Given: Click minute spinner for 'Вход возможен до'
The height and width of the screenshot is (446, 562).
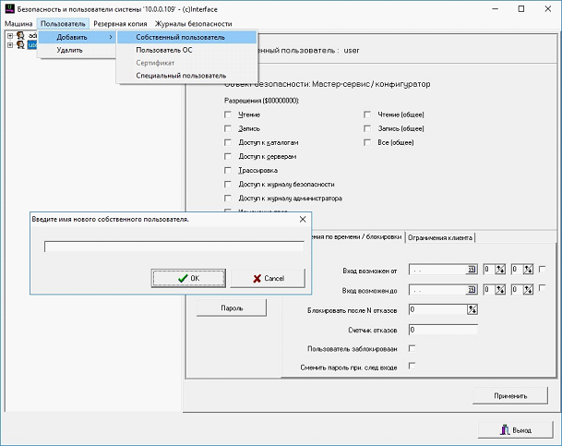Looking at the screenshot, I should (528, 289).
